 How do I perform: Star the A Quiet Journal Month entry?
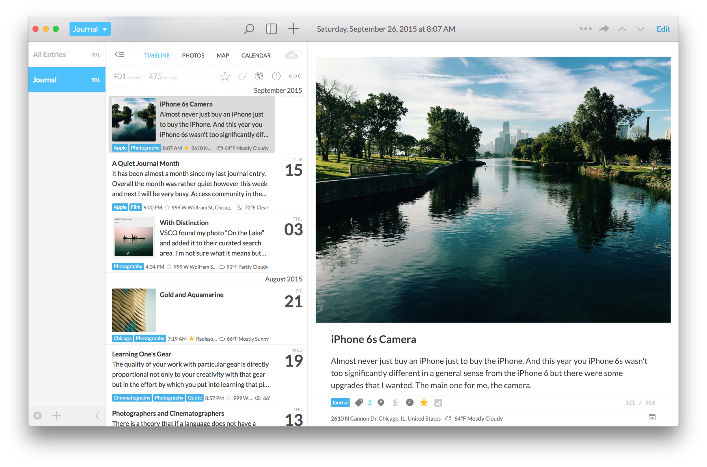167,207
